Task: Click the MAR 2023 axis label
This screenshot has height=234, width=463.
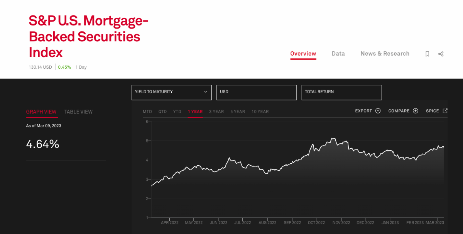Action: [x=435, y=223]
